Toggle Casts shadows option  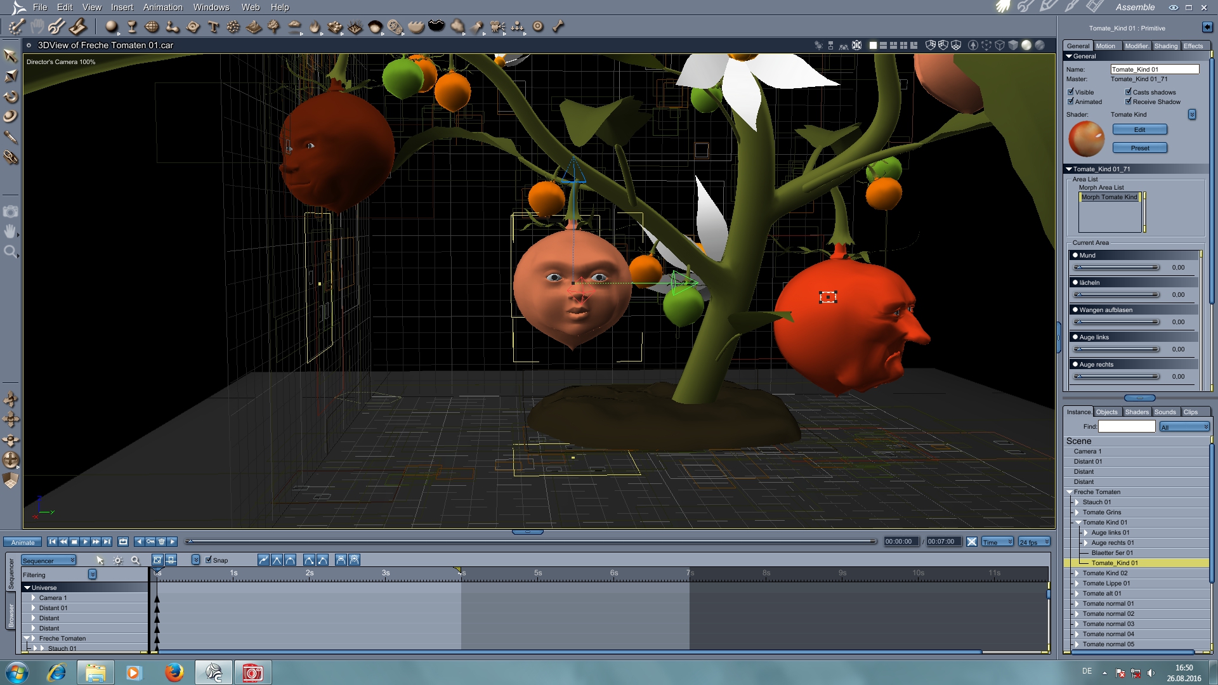[1129, 92]
